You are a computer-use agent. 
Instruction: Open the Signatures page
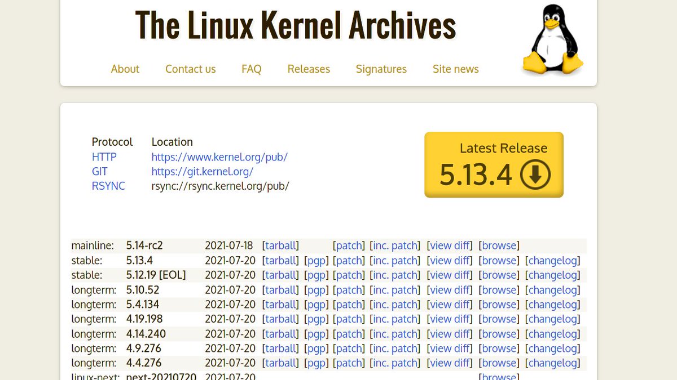tap(381, 69)
